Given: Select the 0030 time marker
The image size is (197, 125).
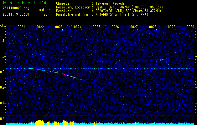Looking at the screenshot, I should 190,27.
